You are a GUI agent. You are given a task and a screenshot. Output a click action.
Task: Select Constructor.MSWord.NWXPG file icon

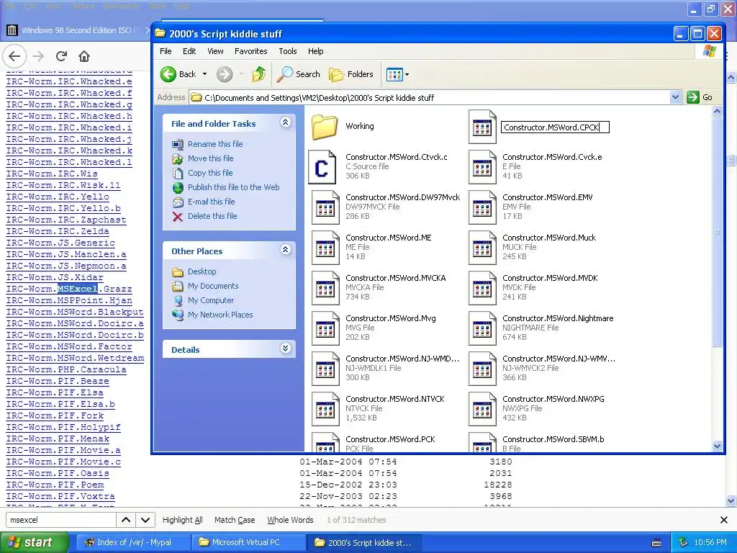tap(482, 409)
